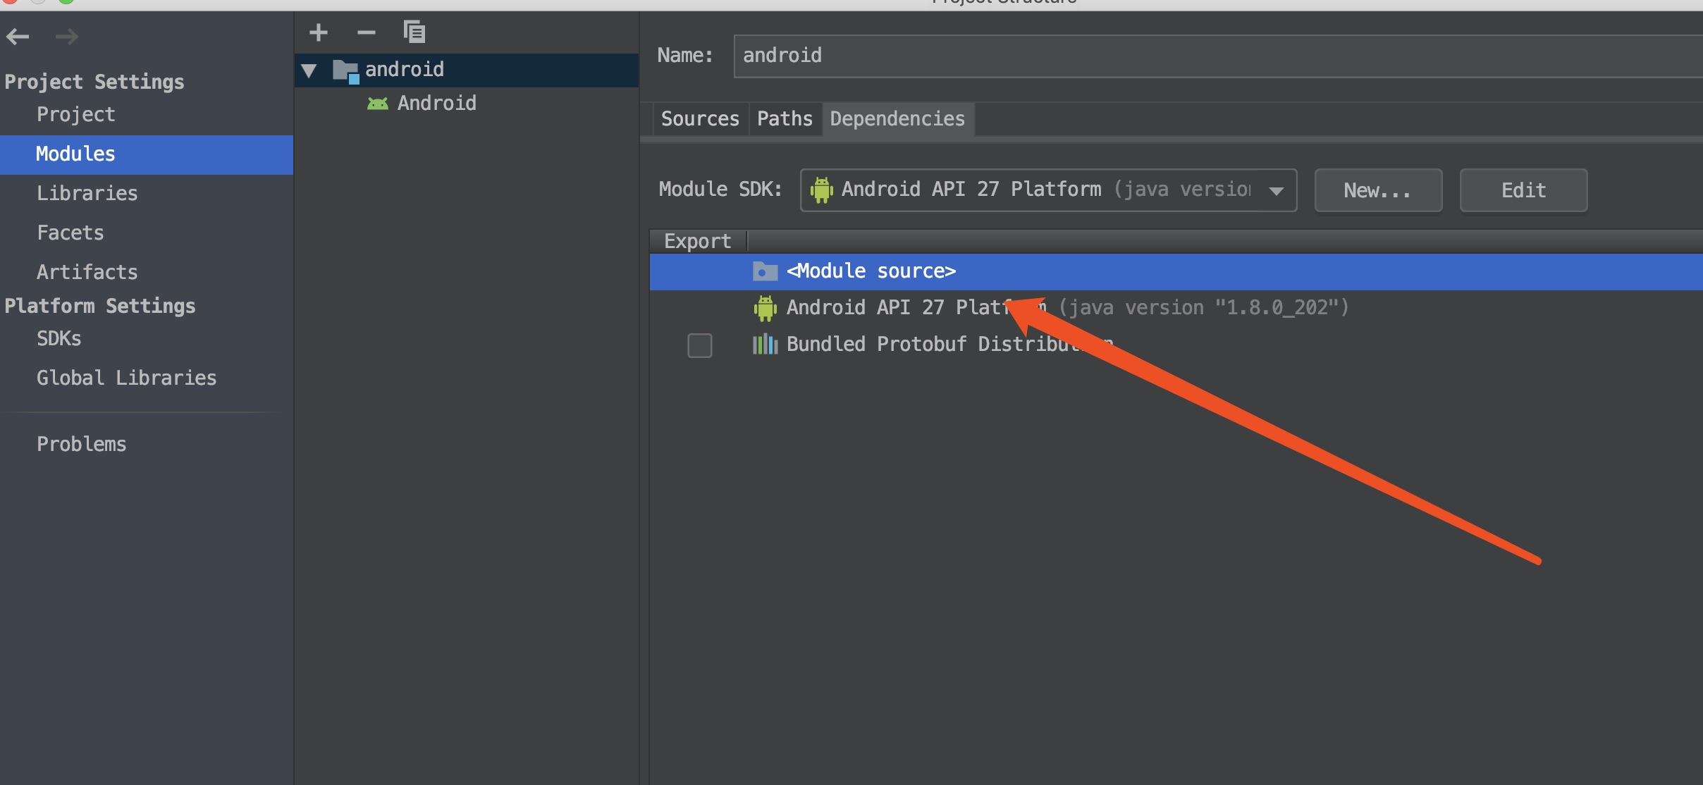
Task: Add a new module with plus icon
Action: pos(319,32)
